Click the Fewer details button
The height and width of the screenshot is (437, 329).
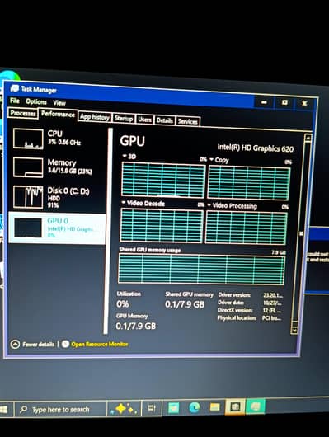tap(33, 345)
